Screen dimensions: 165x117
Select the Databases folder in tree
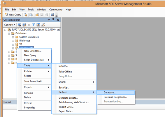pos(21,33)
